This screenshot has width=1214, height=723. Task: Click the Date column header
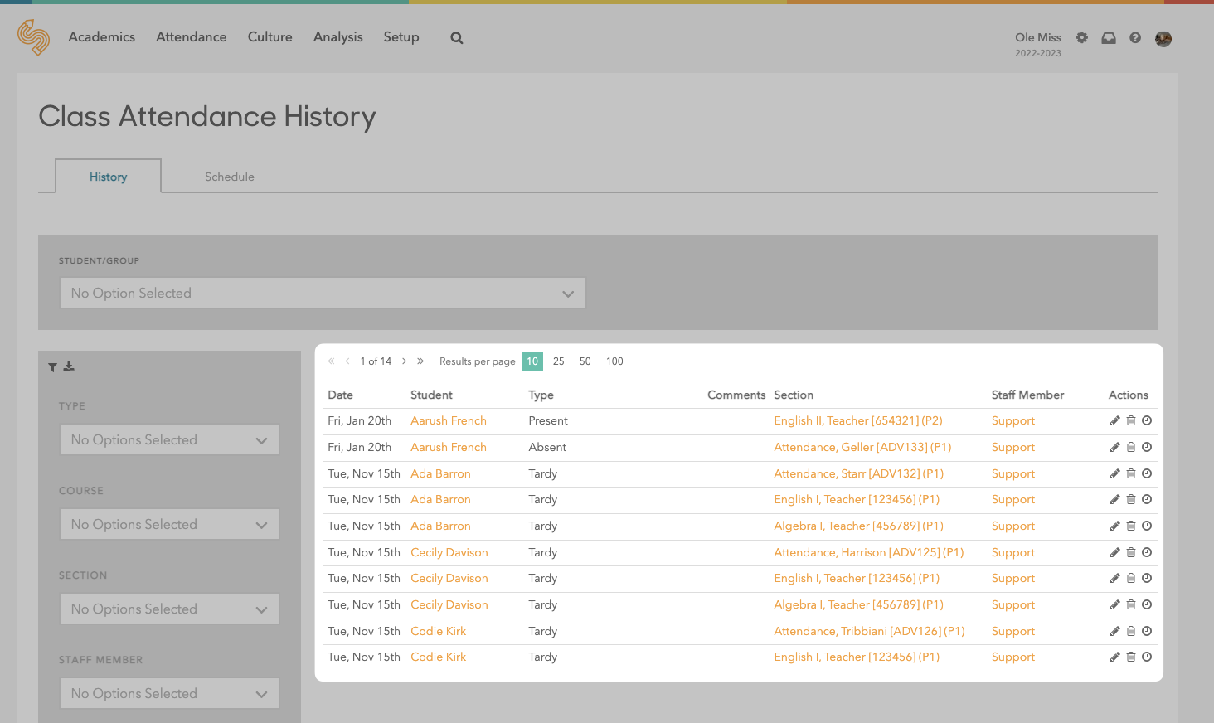pyautogui.click(x=341, y=395)
